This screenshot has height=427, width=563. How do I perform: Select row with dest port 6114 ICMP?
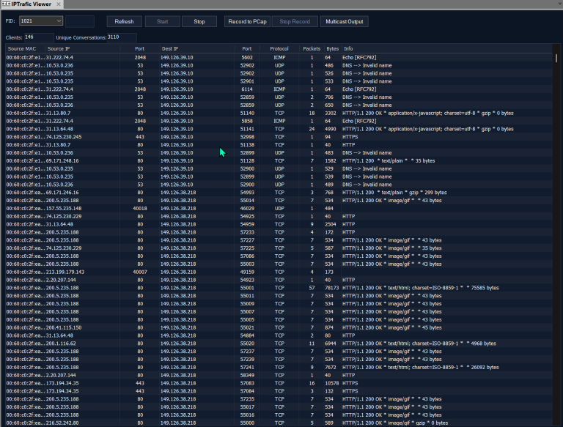coord(279,89)
